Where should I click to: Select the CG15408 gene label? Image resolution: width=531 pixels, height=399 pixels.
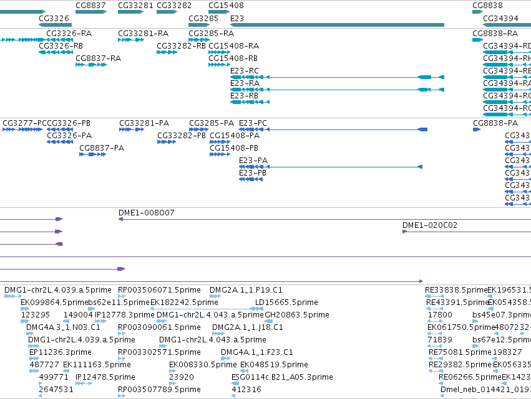(x=226, y=6)
